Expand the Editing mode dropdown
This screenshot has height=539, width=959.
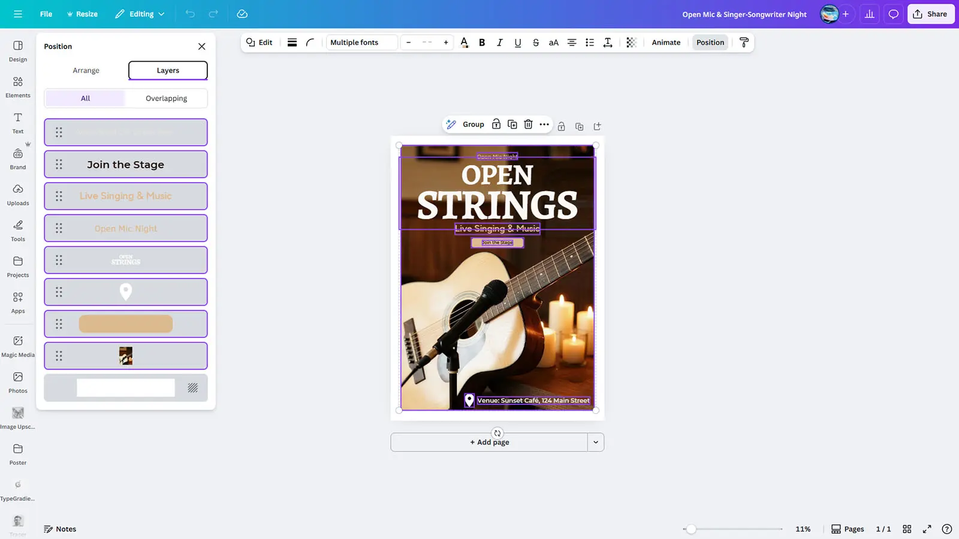140,14
